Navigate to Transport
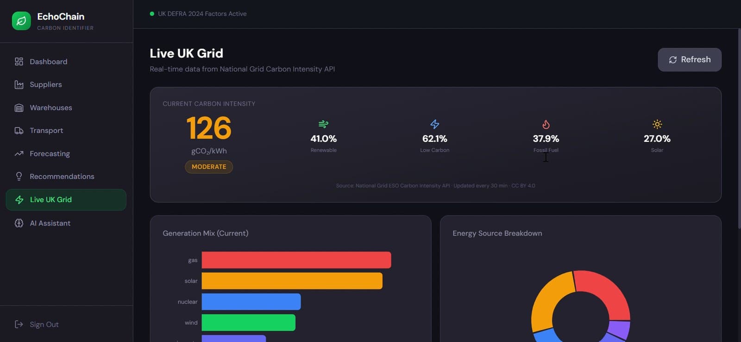 click(66, 131)
